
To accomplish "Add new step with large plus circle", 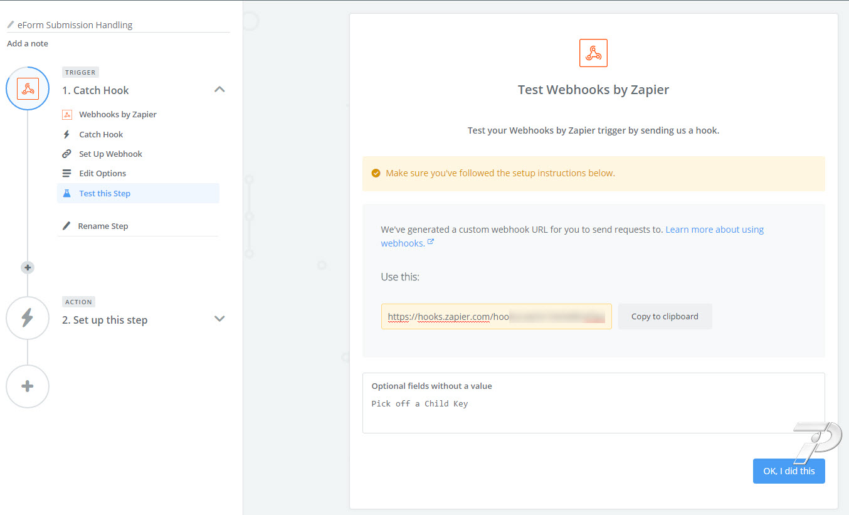I will [x=28, y=386].
